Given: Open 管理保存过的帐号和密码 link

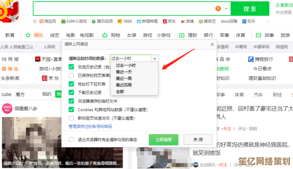Looking at the screenshot, I should coord(90,126).
